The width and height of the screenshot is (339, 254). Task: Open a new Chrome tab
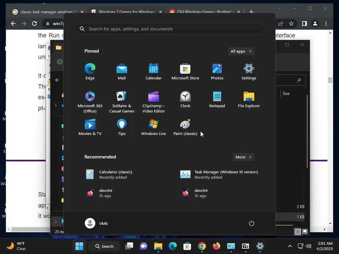pos(251,12)
